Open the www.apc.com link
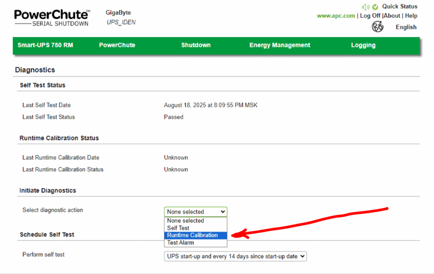Screen dimensions: 434x274 pos(336,16)
